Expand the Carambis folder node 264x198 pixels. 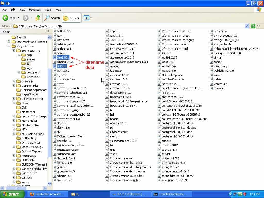14,81
